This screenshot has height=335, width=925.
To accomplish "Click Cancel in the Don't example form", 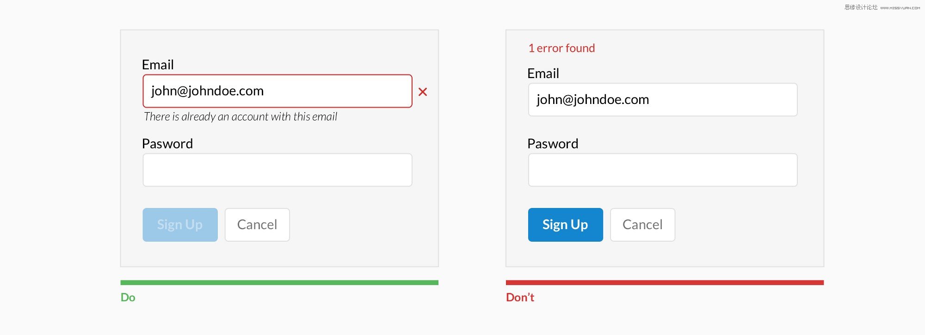I will click(x=642, y=225).
